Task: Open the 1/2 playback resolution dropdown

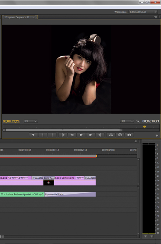Action: point(127,121)
